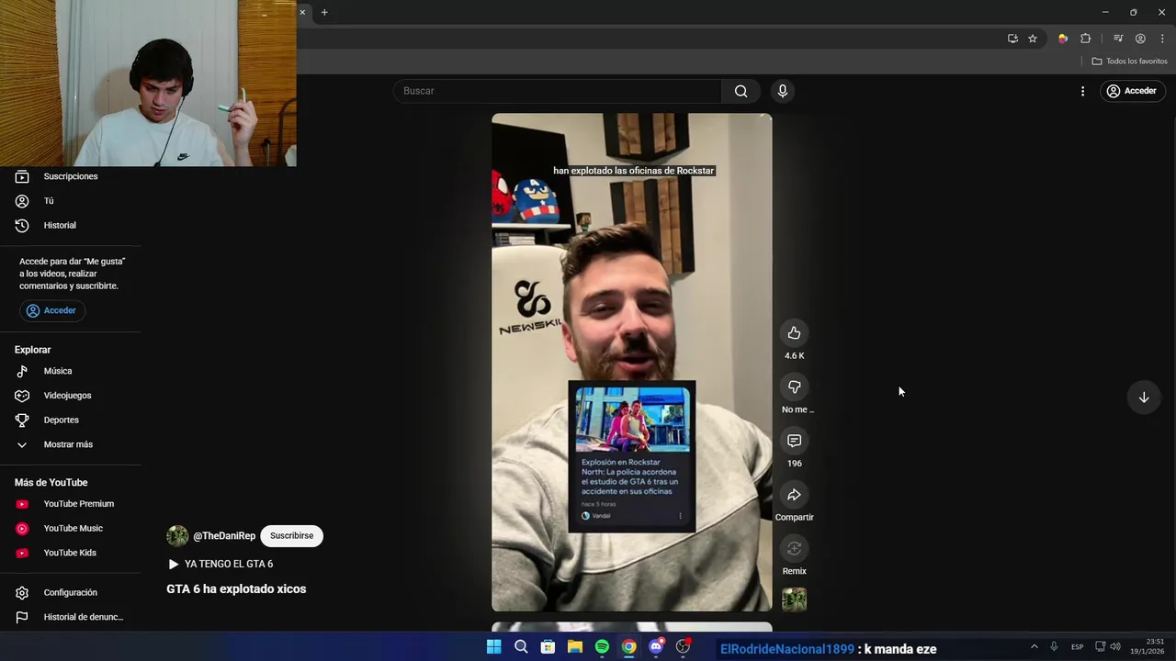The height and width of the screenshot is (661, 1176).
Task: Focus the Buscar search field
Action: pos(558,91)
